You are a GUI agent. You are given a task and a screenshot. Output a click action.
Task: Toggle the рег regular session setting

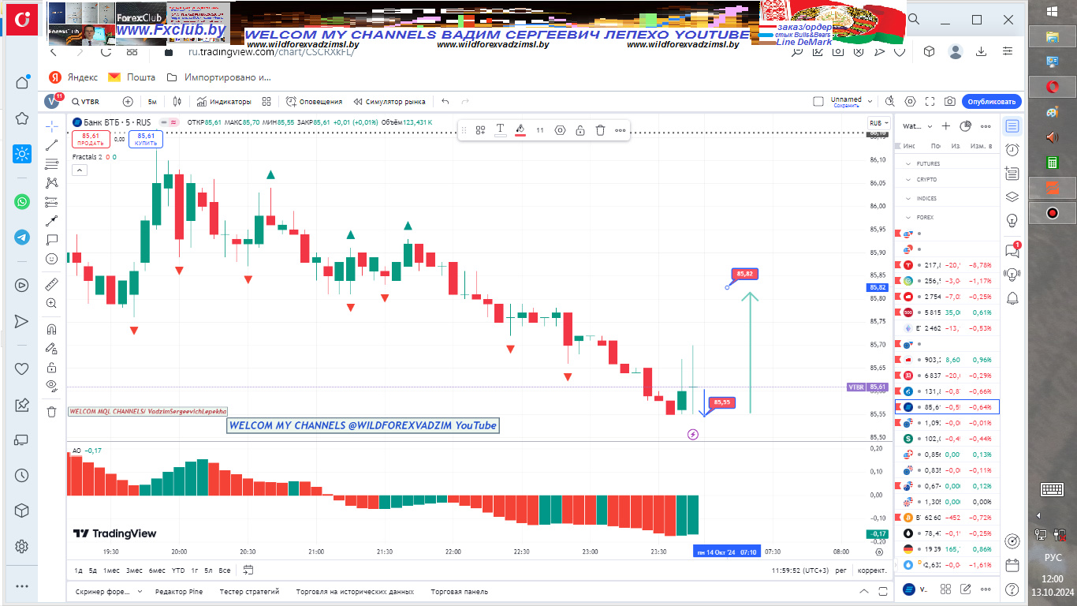[x=841, y=570]
